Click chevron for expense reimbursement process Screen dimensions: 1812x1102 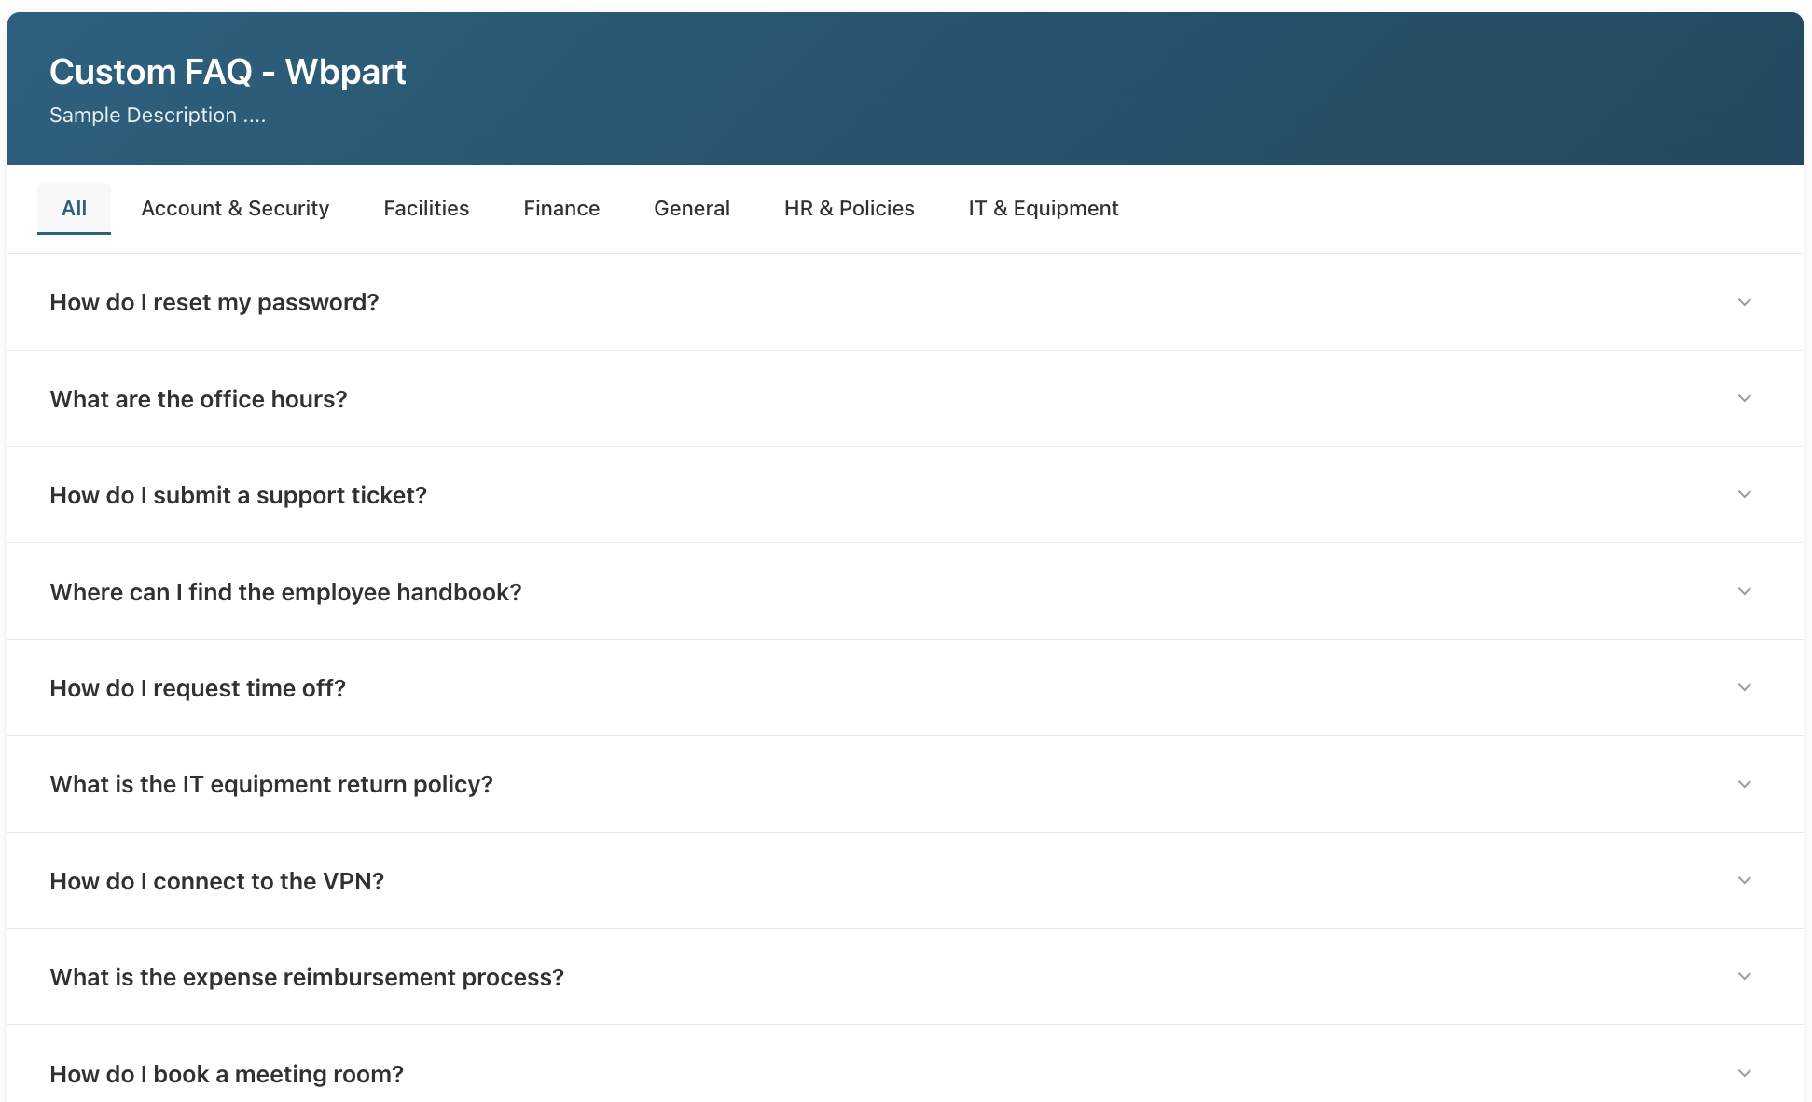point(1744,976)
